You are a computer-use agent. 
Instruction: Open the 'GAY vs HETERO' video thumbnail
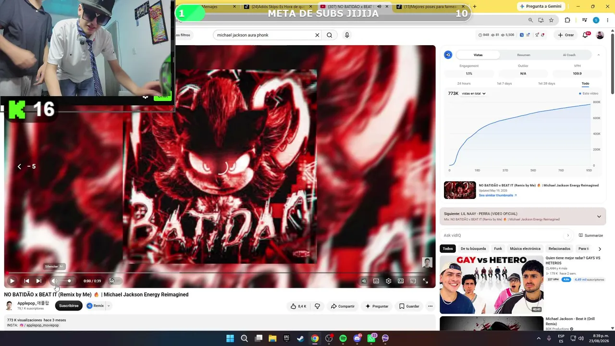pyautogui.click(x=492, y=285)
